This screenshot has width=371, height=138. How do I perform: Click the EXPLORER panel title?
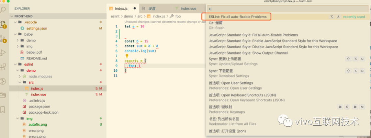[22, 9]
